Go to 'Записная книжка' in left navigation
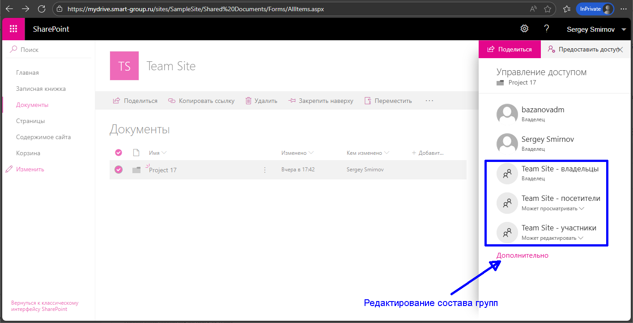The width and height of the screenshot is (633, 323). click(41, 89)
